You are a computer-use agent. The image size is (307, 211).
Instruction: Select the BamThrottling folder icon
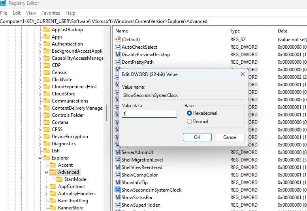pos(53,201)
